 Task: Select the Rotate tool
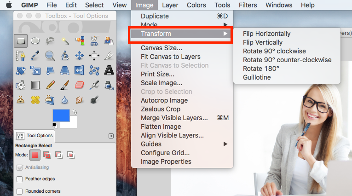(x=21, y=70)
